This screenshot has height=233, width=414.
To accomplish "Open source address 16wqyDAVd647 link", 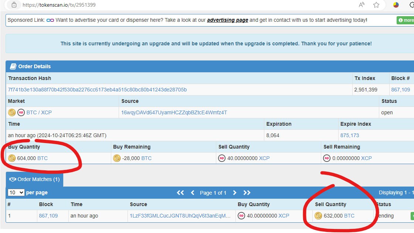I will point(174,112).
